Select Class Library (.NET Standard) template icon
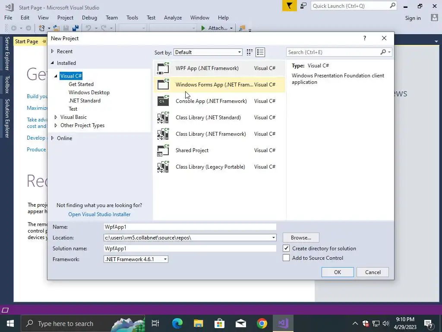The width and height of the screenshot is (442, 332). coord(163,118)
